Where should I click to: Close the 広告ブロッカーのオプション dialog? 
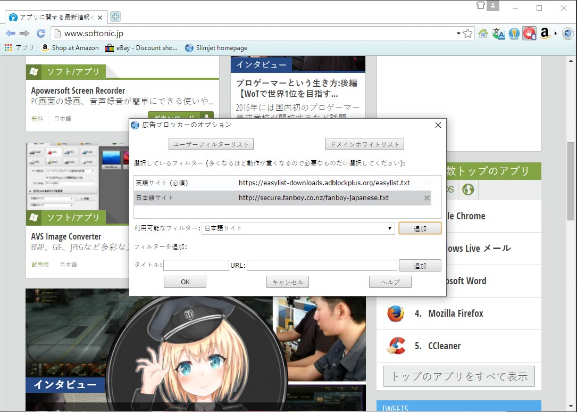click(438, 125)
